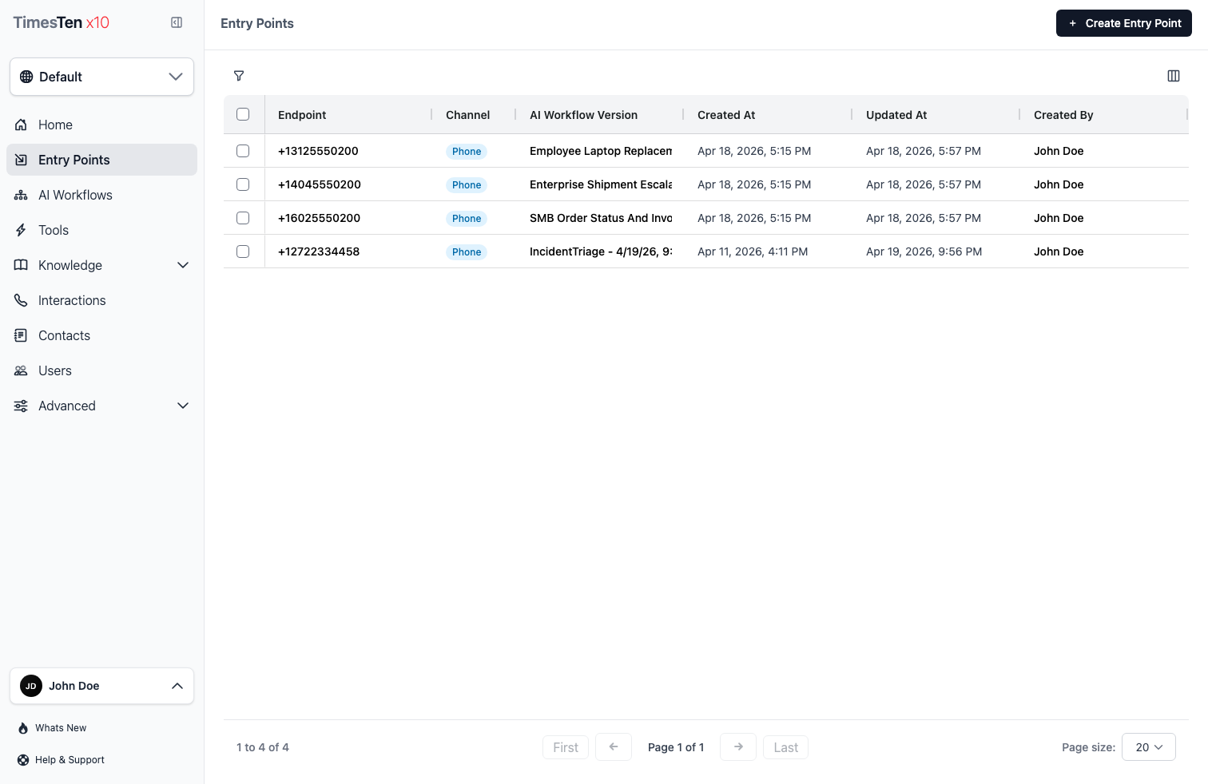The image size is (1208, 784).
Task: Sort by the Updated At column header
Action: (x=896, y=115)
